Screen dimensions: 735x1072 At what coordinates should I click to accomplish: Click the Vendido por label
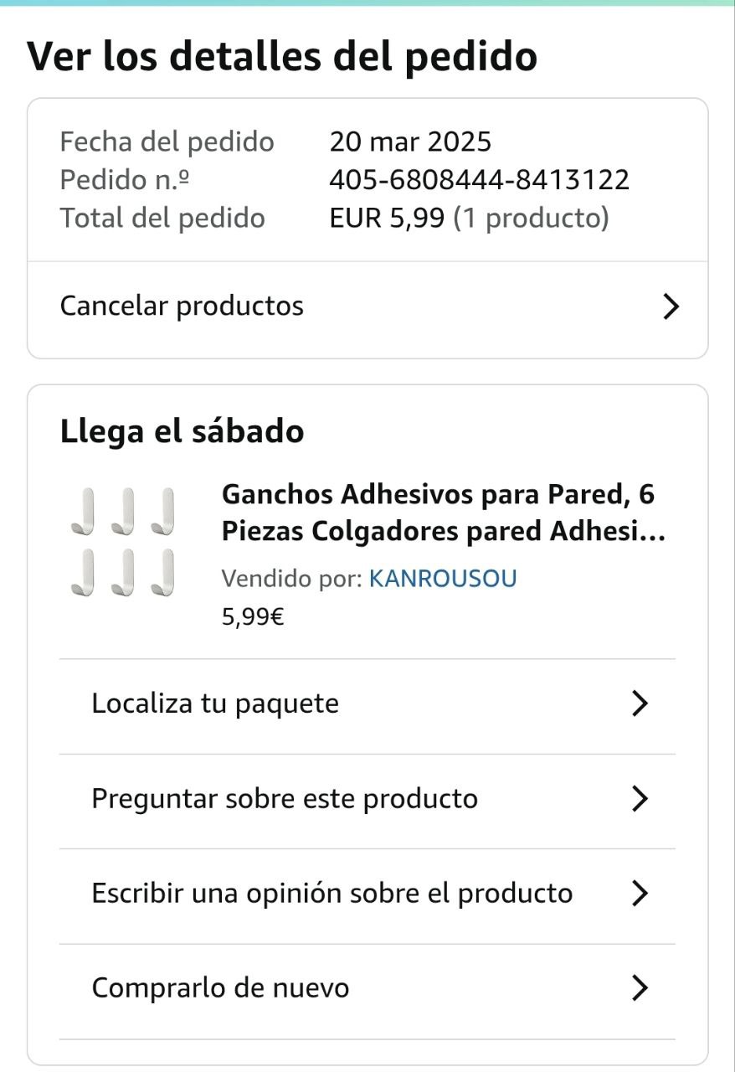tap(291, 579)
